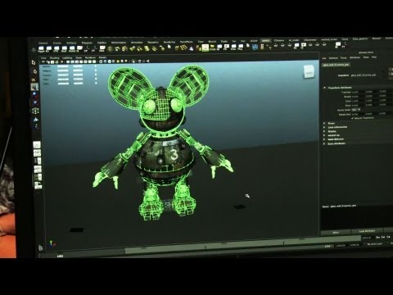This screenshot has width=393, height=295.
Task: Expand the Node Behavior section
Action: 324,139
